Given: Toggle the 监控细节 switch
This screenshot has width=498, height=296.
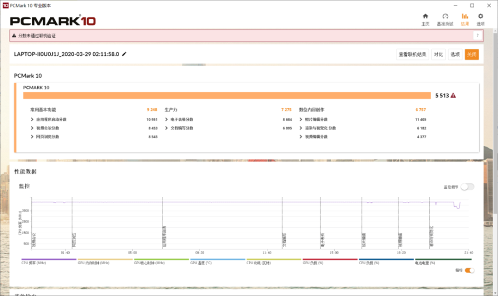Looking at the screenshot, I should pos(468,187).
